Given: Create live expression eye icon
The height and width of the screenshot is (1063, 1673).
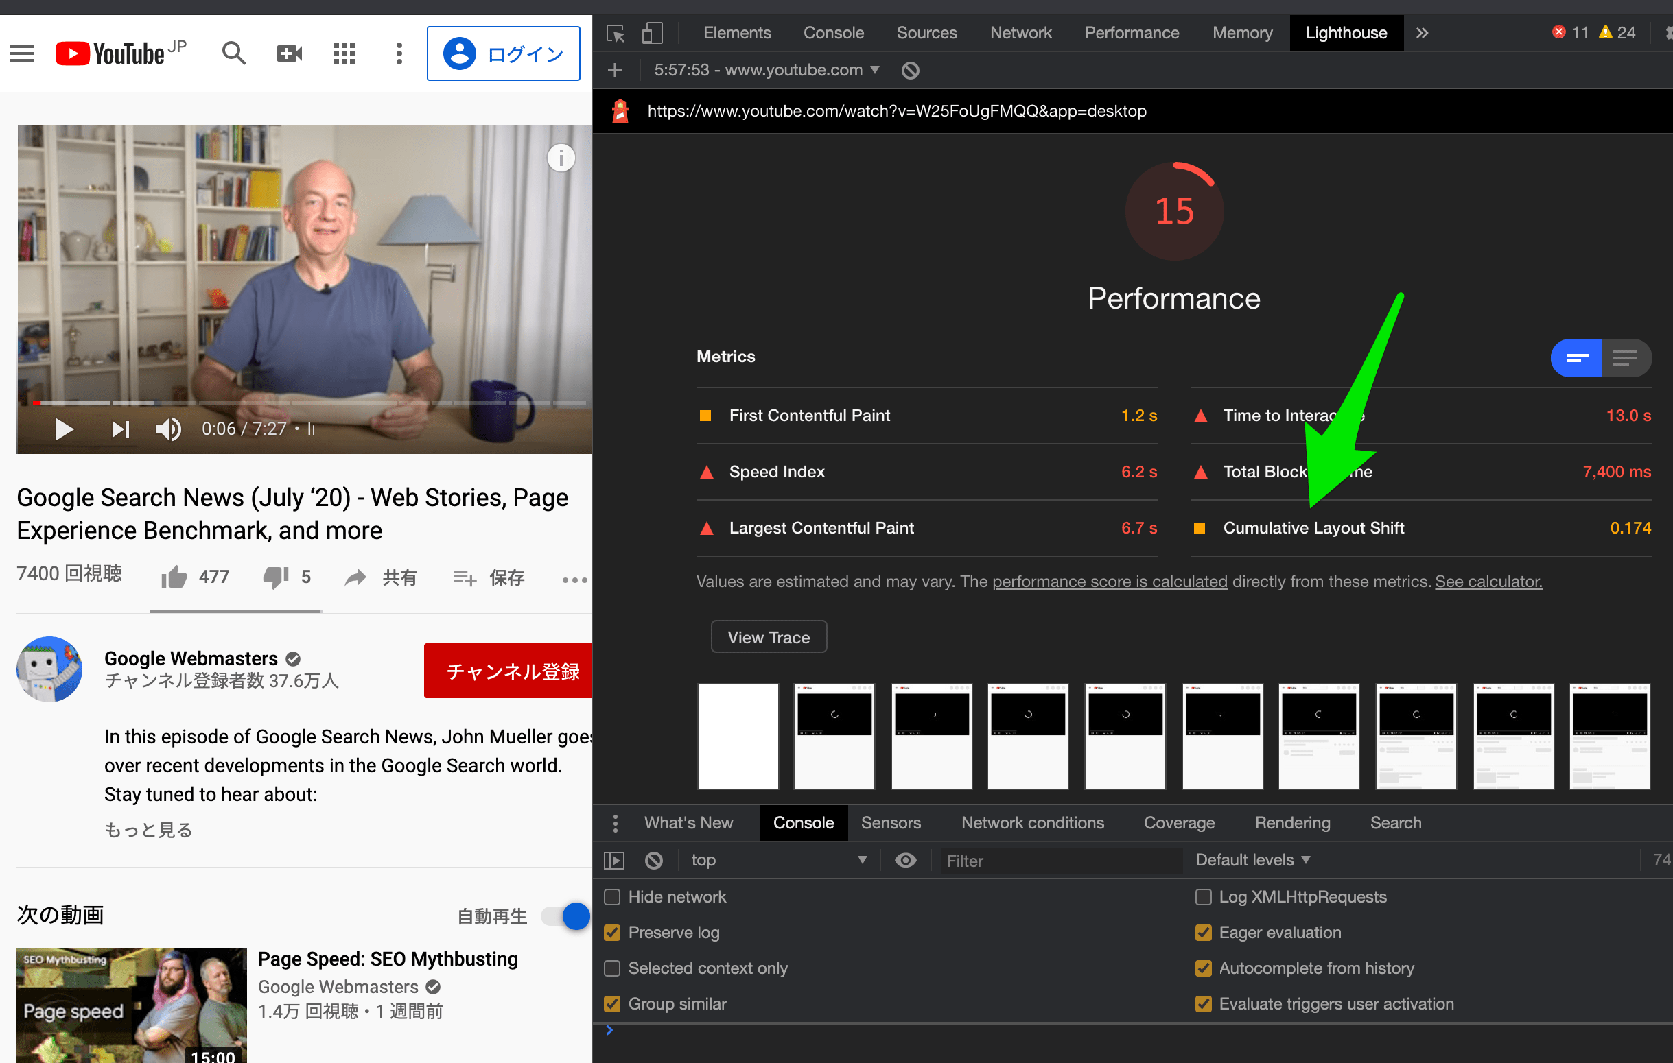Looking at the screenshot, I should (905, 860).
